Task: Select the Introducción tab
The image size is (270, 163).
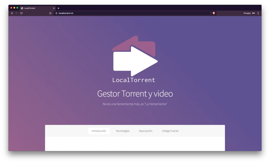Action: pos(99,131)
